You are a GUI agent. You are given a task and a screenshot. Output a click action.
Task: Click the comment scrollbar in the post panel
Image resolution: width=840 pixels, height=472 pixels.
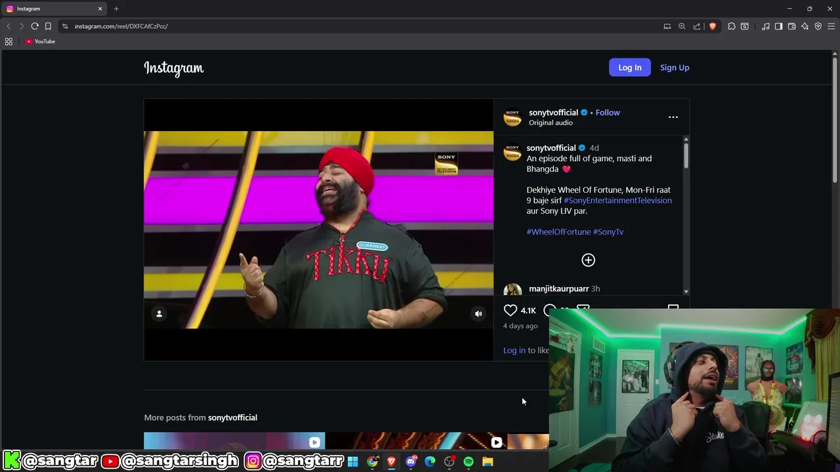(x=686, y=155)
